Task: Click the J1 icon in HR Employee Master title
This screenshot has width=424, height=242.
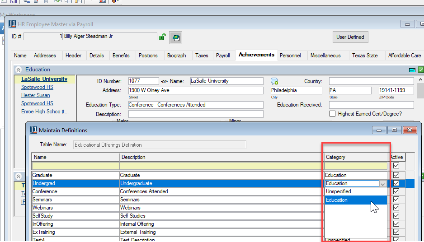Action: [12, 24]
